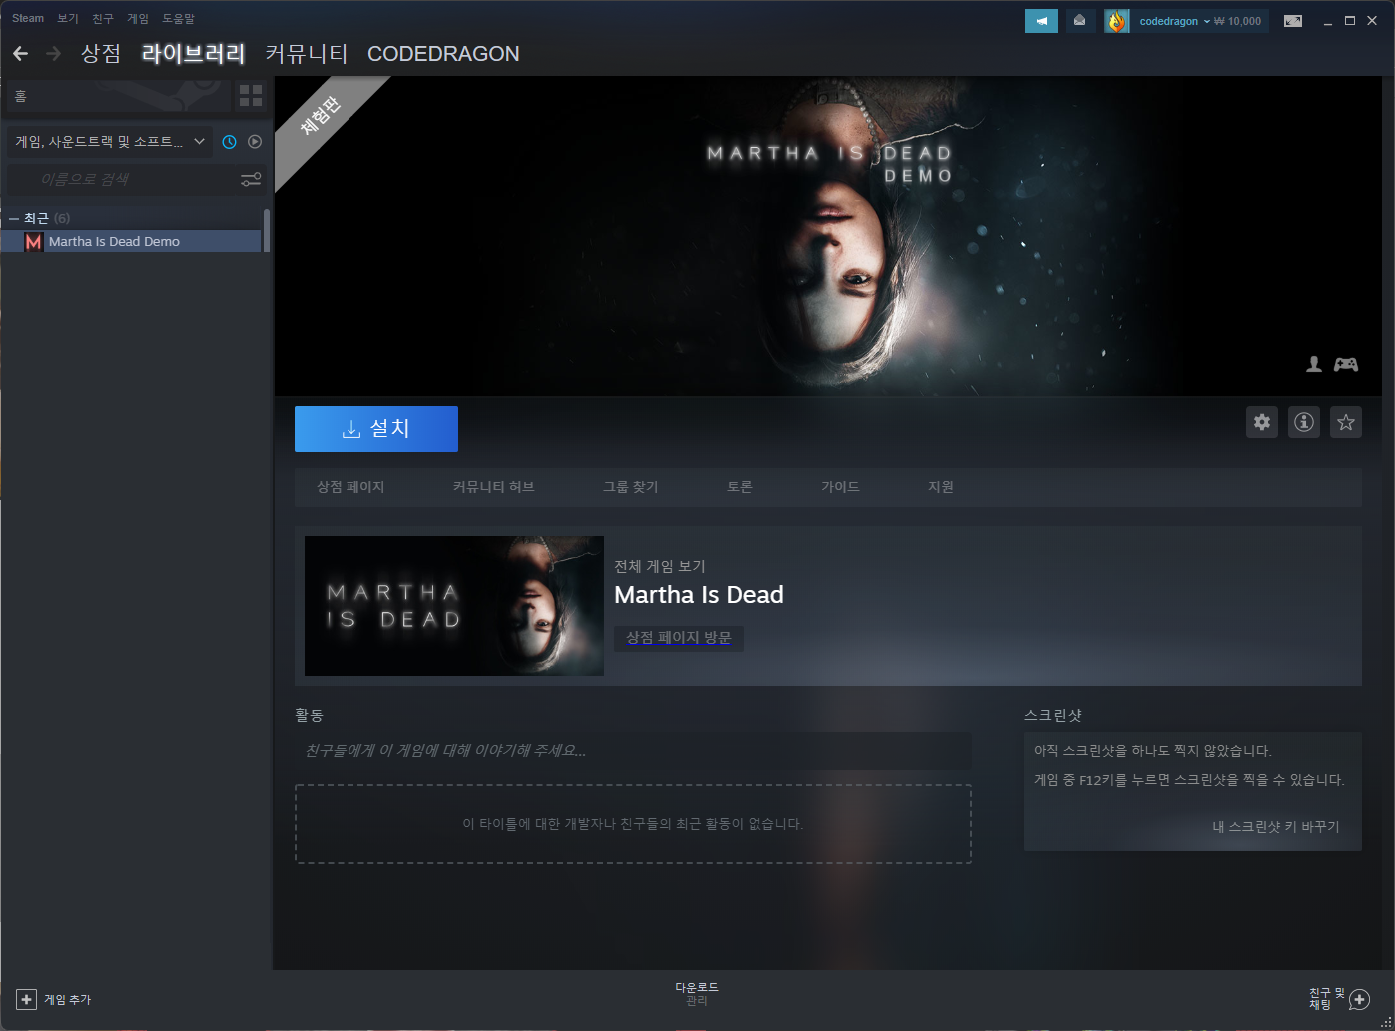The width and height of the screenshot is (1395, 1031).
Task: Open the 상점 페이지 link
Action: coord(350,487)
